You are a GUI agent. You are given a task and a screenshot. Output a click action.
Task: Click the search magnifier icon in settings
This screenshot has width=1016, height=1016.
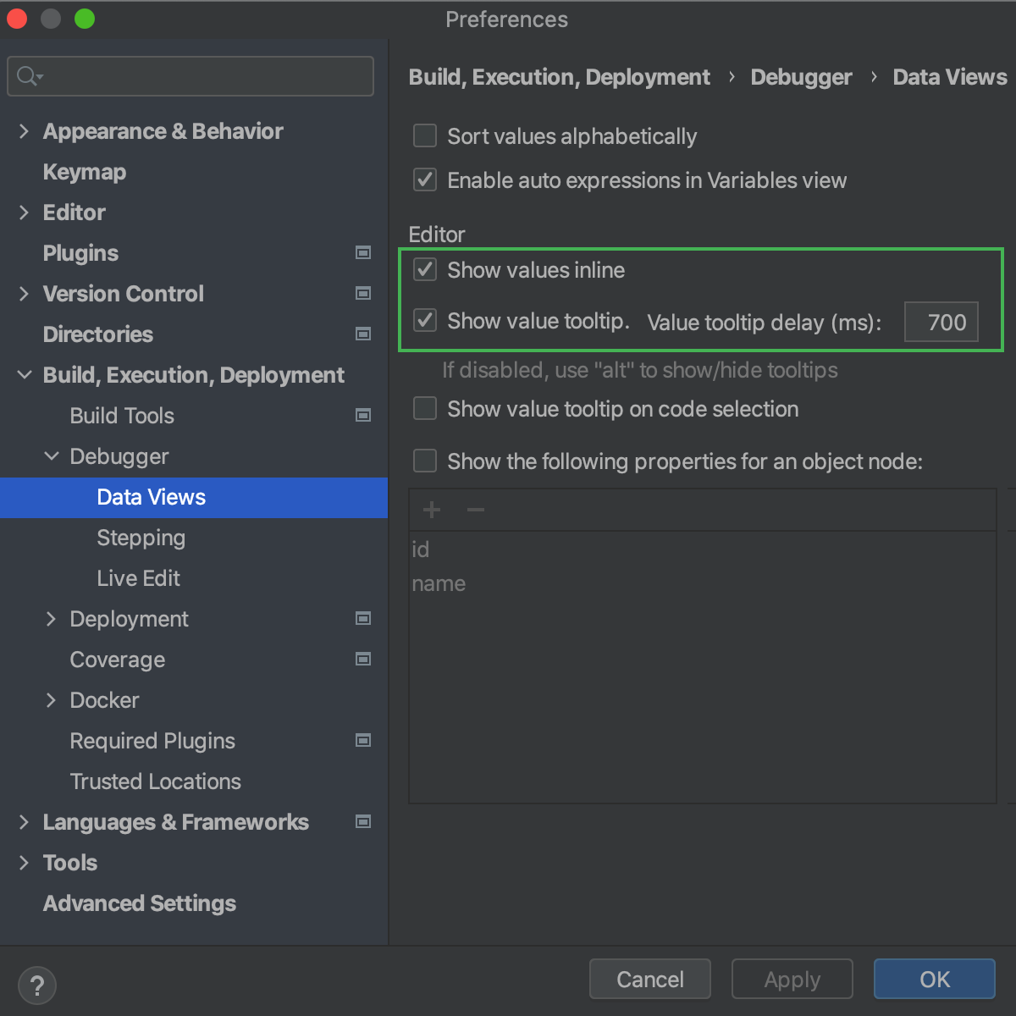point(26,76)
